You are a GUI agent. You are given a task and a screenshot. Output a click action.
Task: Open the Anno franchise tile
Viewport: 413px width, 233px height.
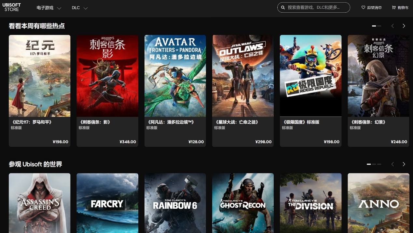tap(379, 203)
